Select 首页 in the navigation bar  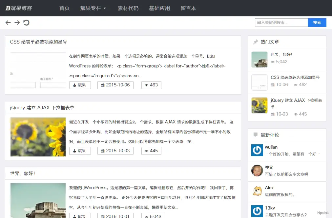[x=64, y=9]
